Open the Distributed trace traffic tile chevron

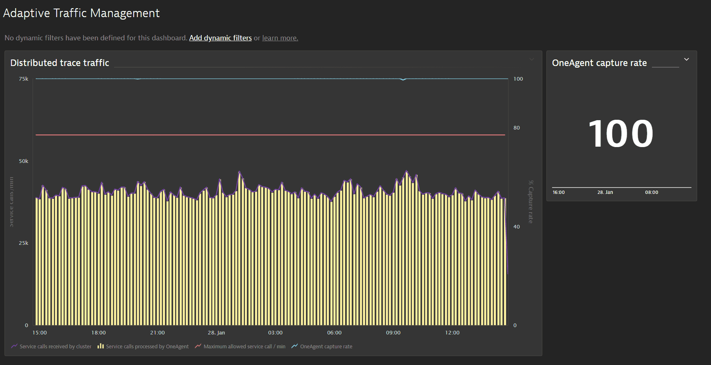[532, 59]
